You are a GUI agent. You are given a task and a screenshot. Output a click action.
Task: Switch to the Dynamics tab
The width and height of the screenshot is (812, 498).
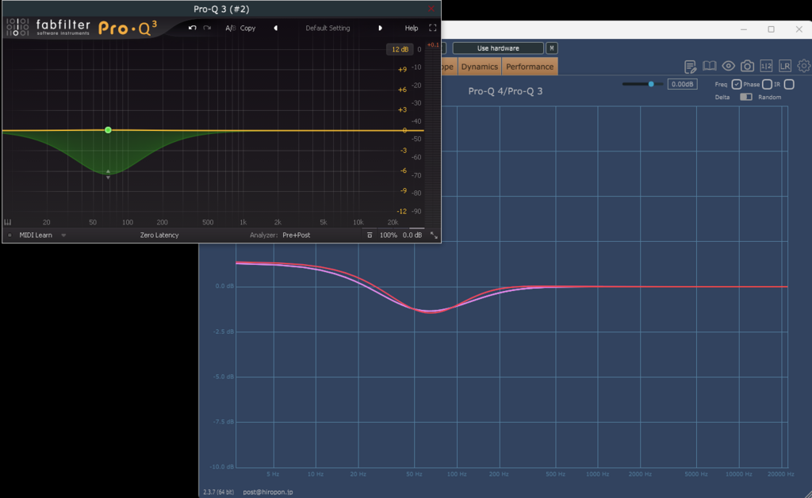click(479, 67)
